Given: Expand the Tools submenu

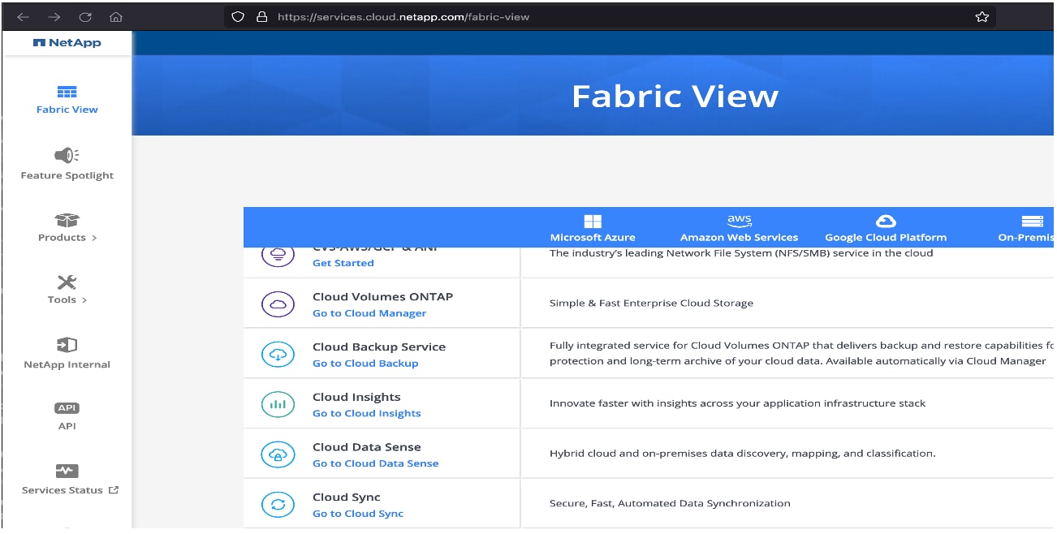Looking at the screenshot, I should tap(67, 299).
